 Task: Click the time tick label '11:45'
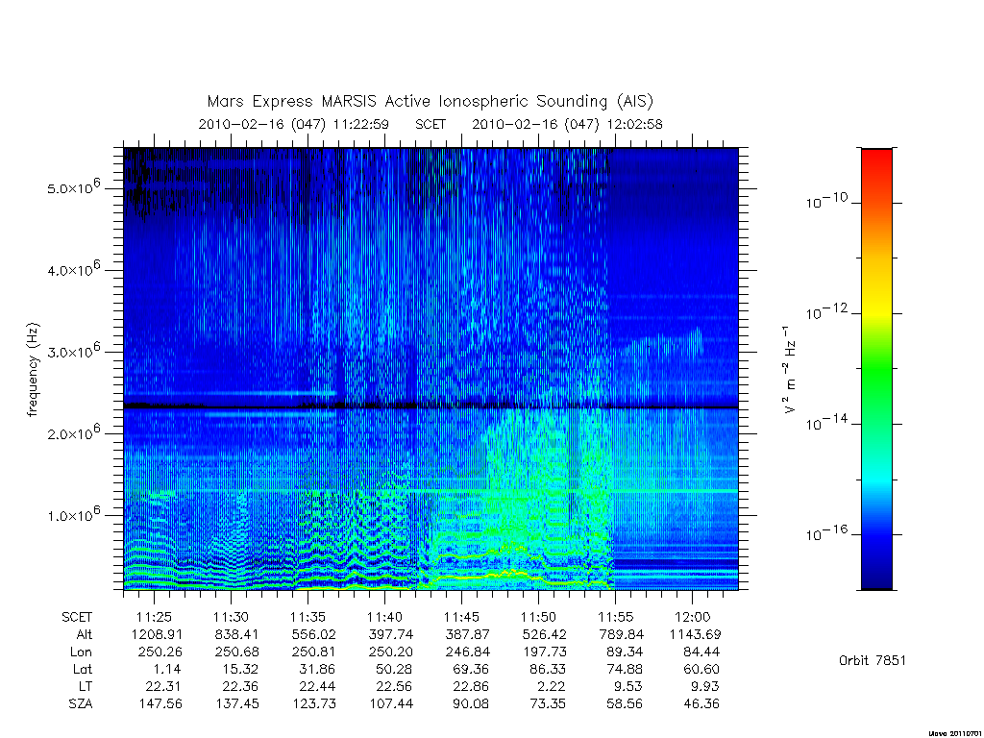point(462,617)
